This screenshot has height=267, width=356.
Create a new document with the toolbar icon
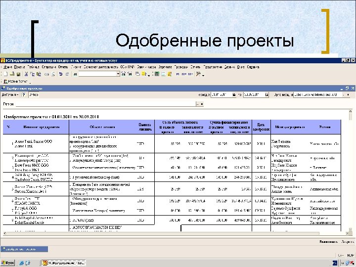pyautogui.click(x=5, y=74)
